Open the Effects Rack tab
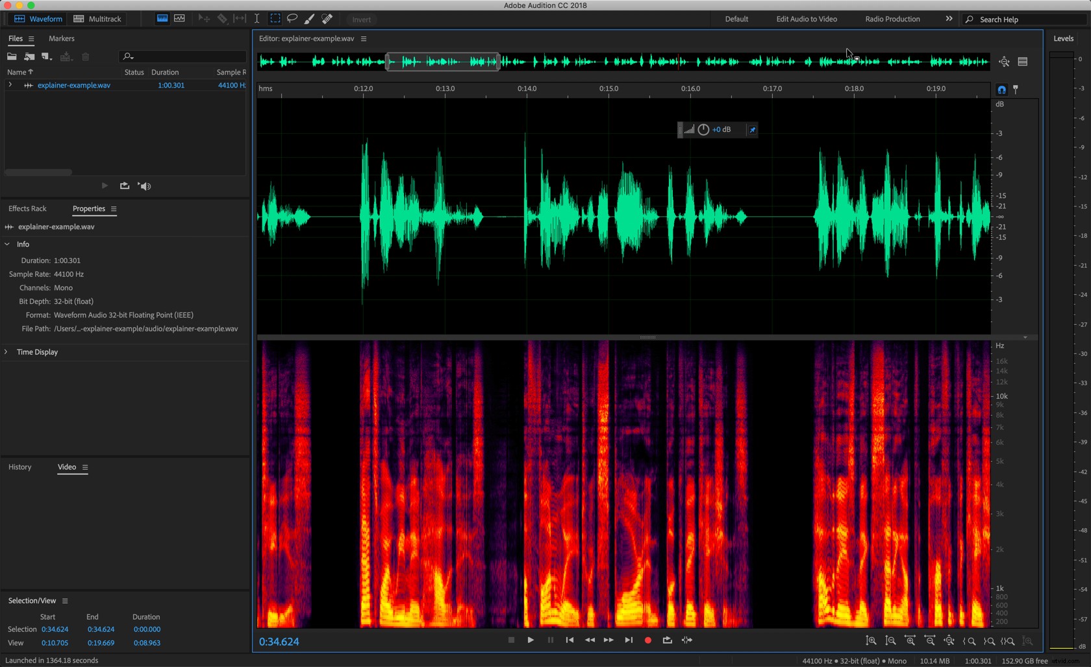Viewport: 1091px width, 667px height. 27,208
